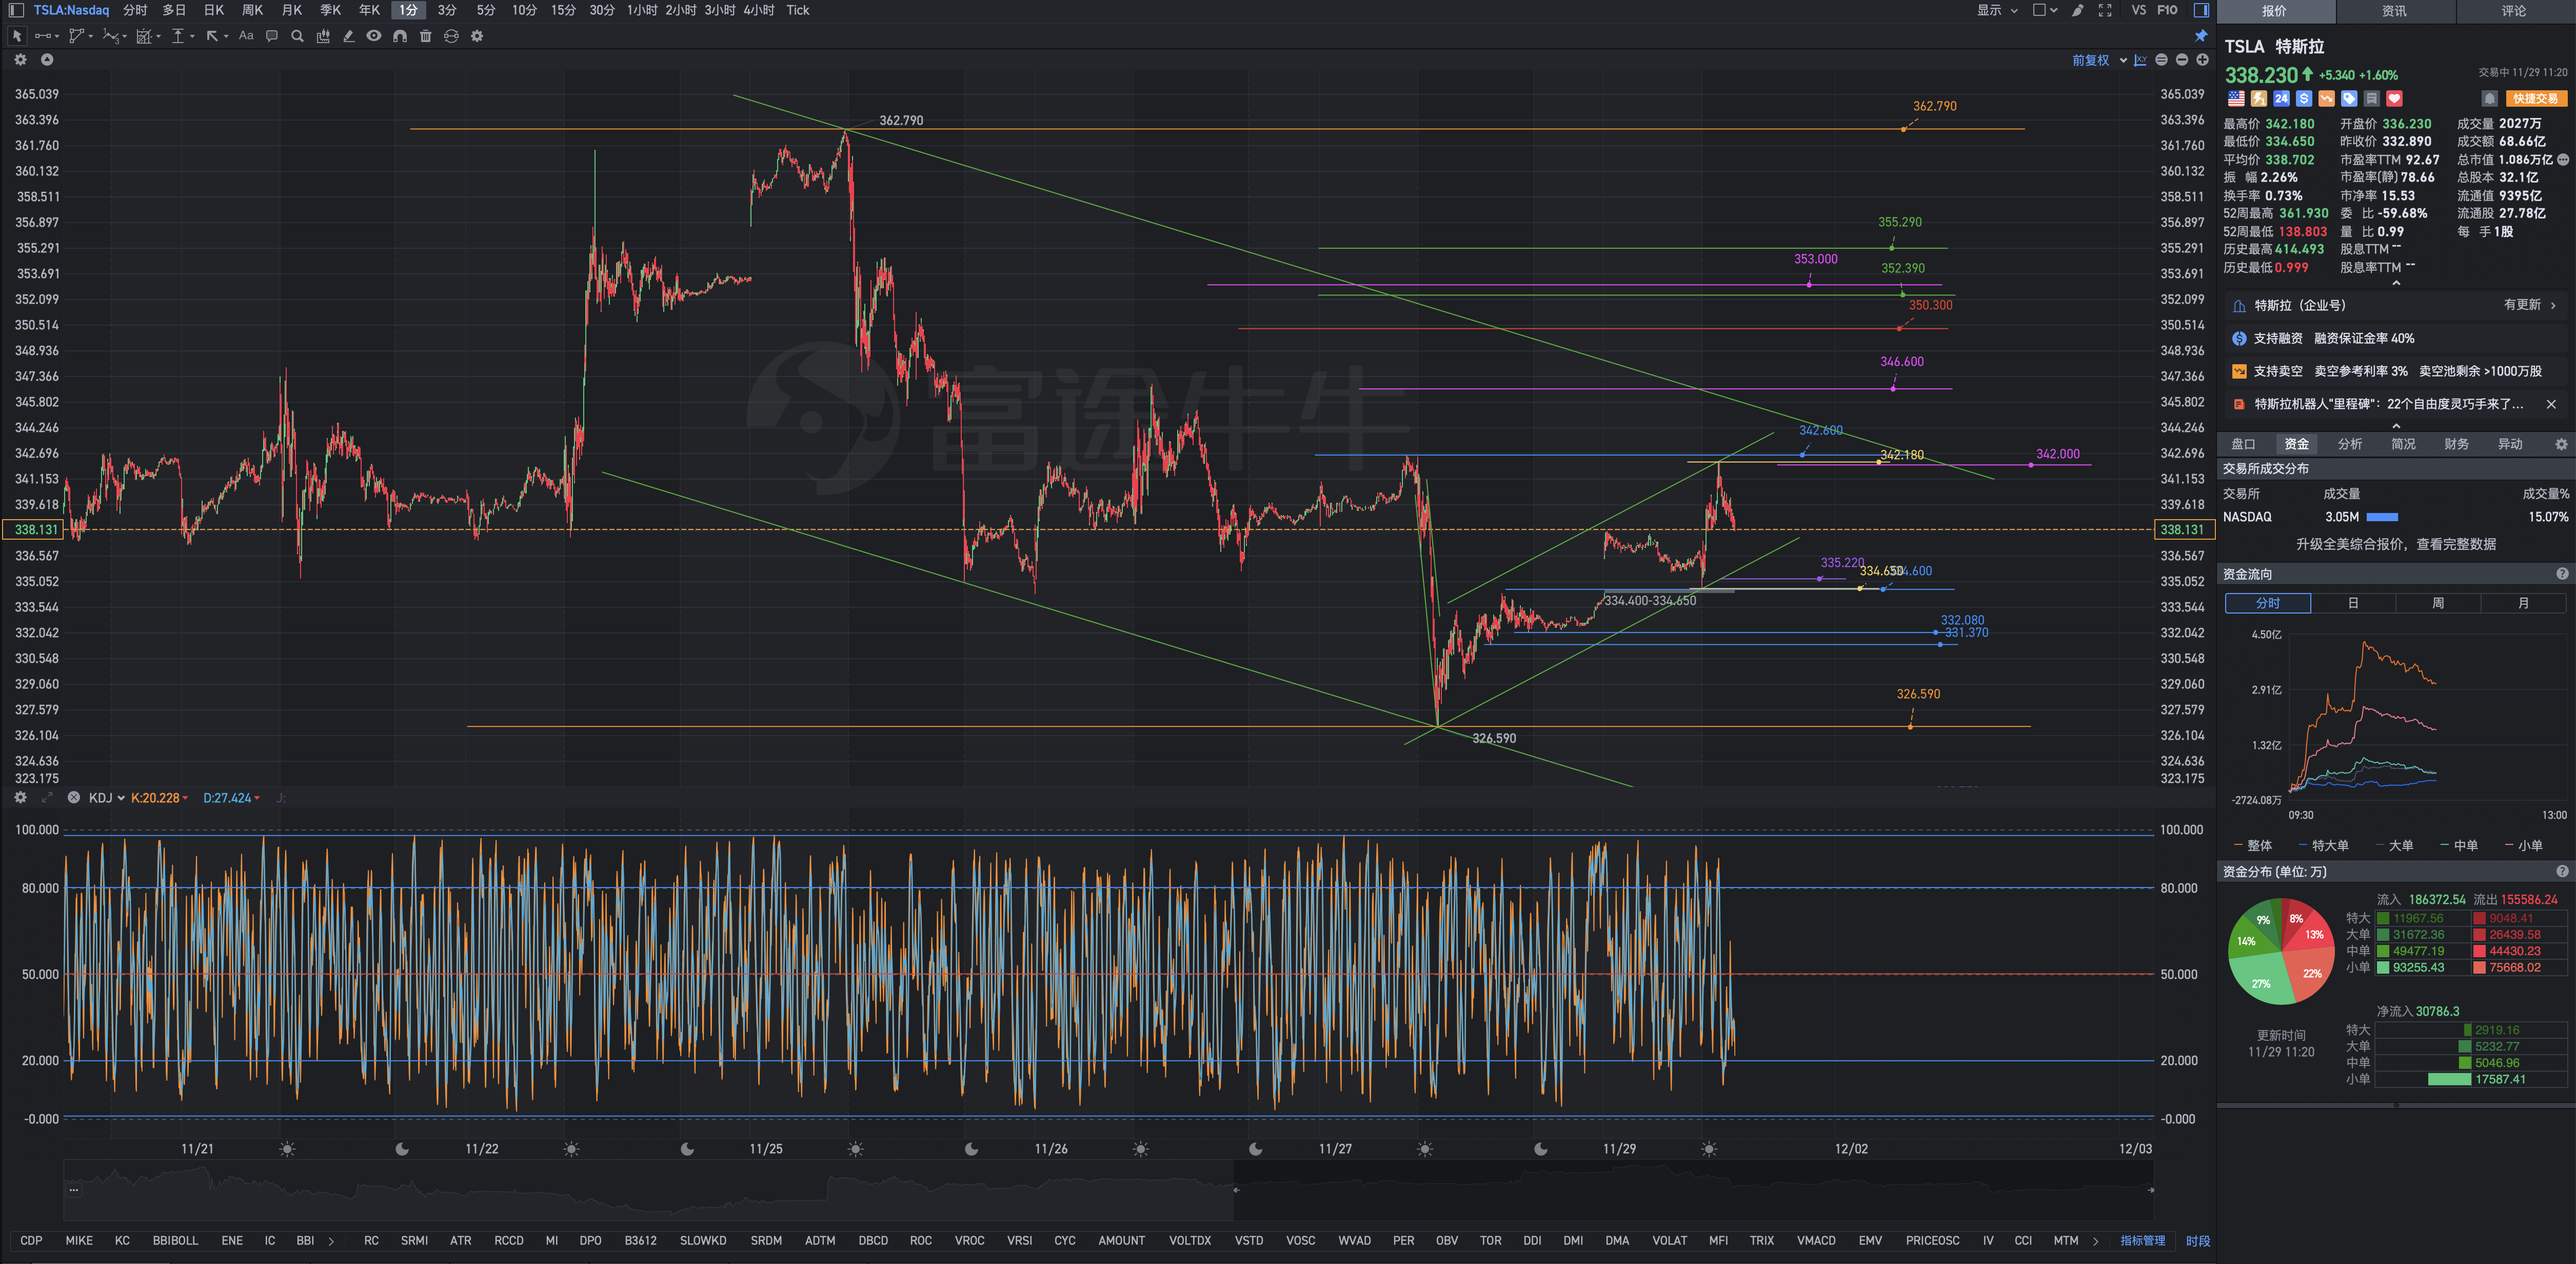Collapse main chart with up-arrow circle
The width and height of the screenshot is (2576, 1264).
click(47, 60)
